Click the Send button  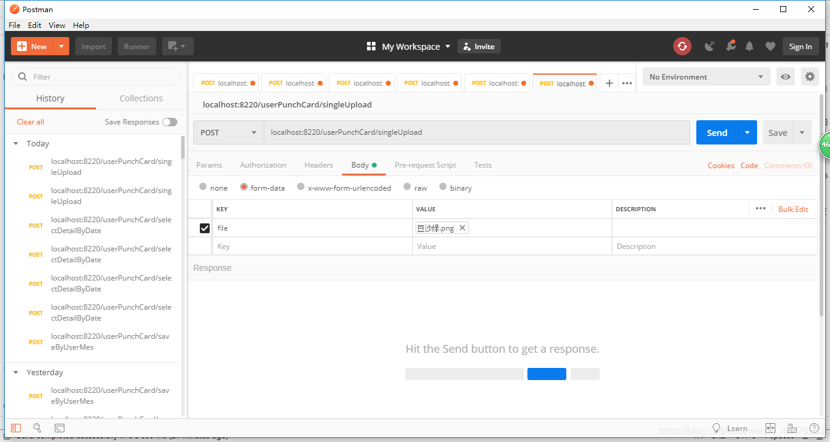[717, 132]
